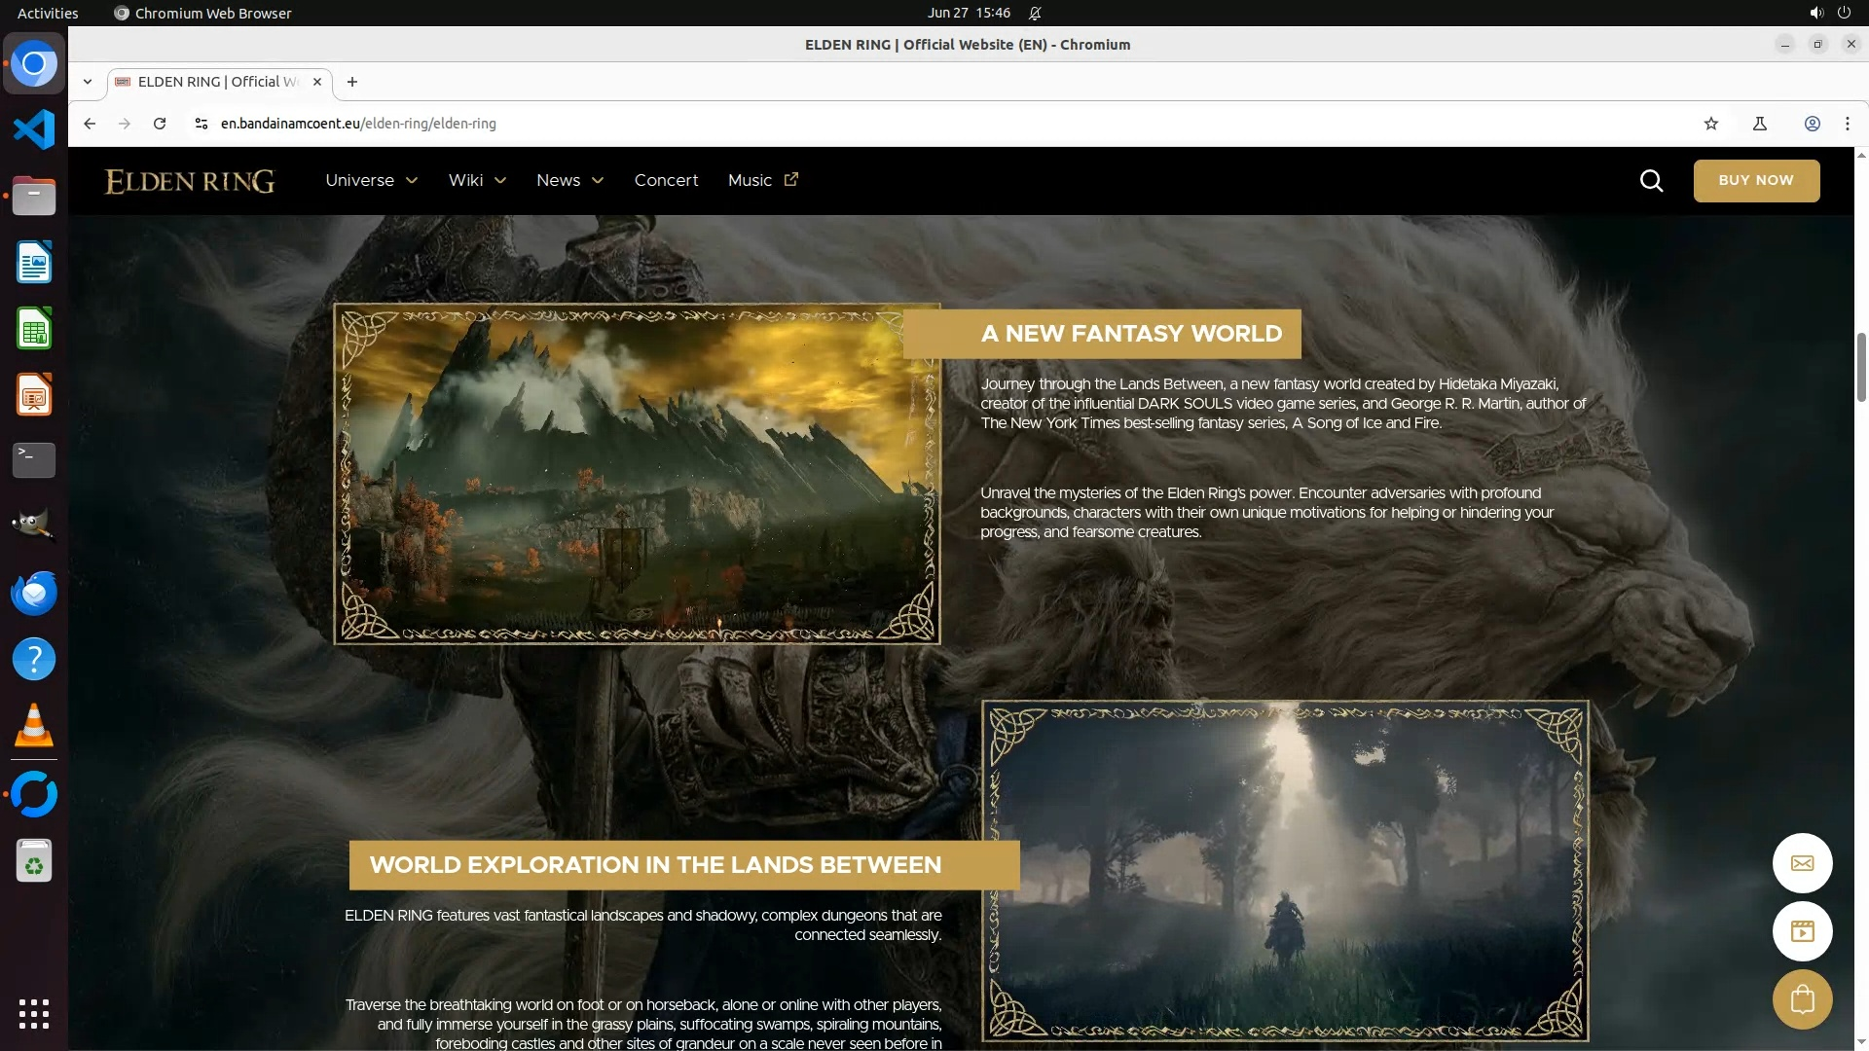Open site information icon beside URL
The image size is (1869, 1051).
(x=202, y=124)
